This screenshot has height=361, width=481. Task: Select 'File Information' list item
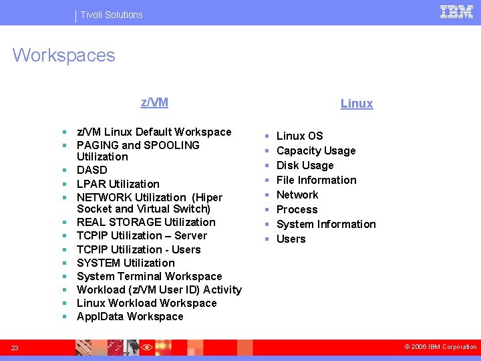point(316,180)
